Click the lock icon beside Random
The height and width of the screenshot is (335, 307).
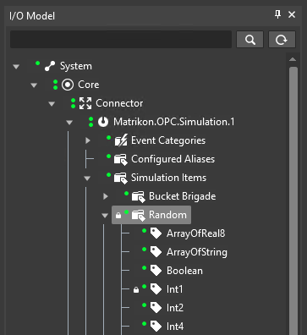pos(118,216)
